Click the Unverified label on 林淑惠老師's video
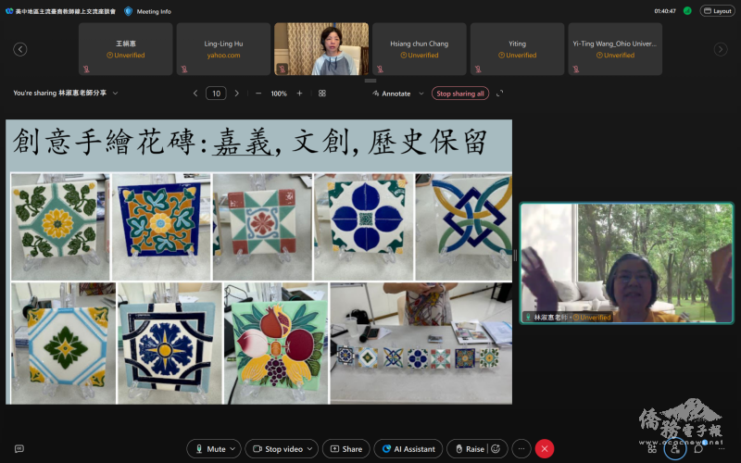This screenshot has width=741, height=463. (592, 318)
